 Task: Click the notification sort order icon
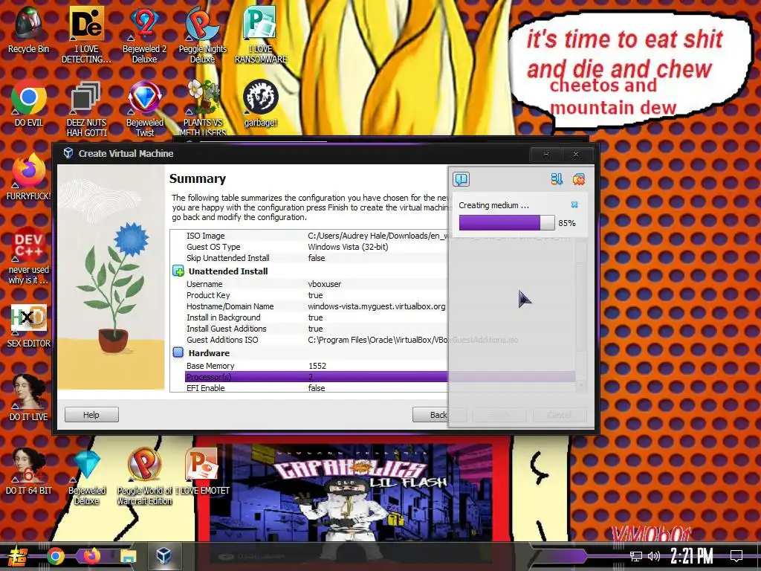coord(557,179)
